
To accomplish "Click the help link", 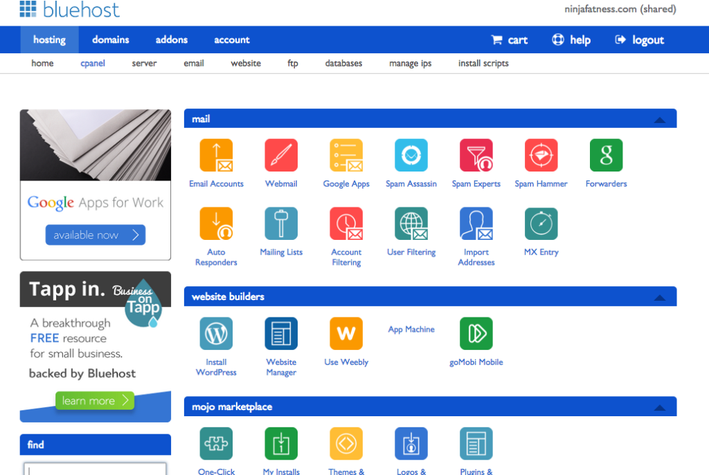I will coord(571,39).
